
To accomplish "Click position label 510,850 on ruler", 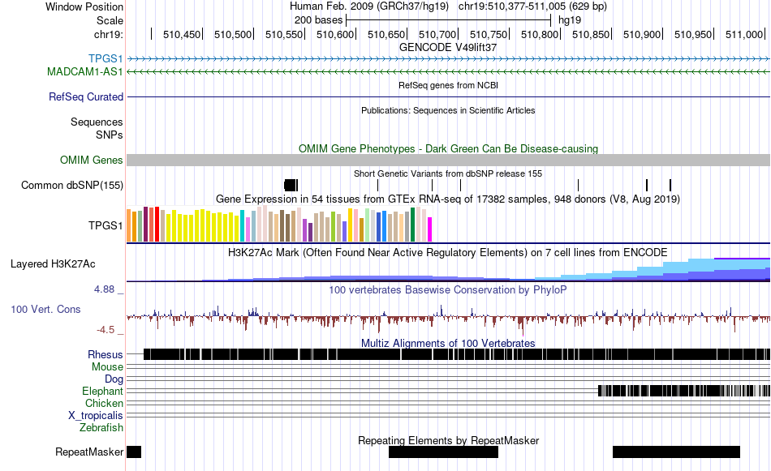I will (591, 34).
